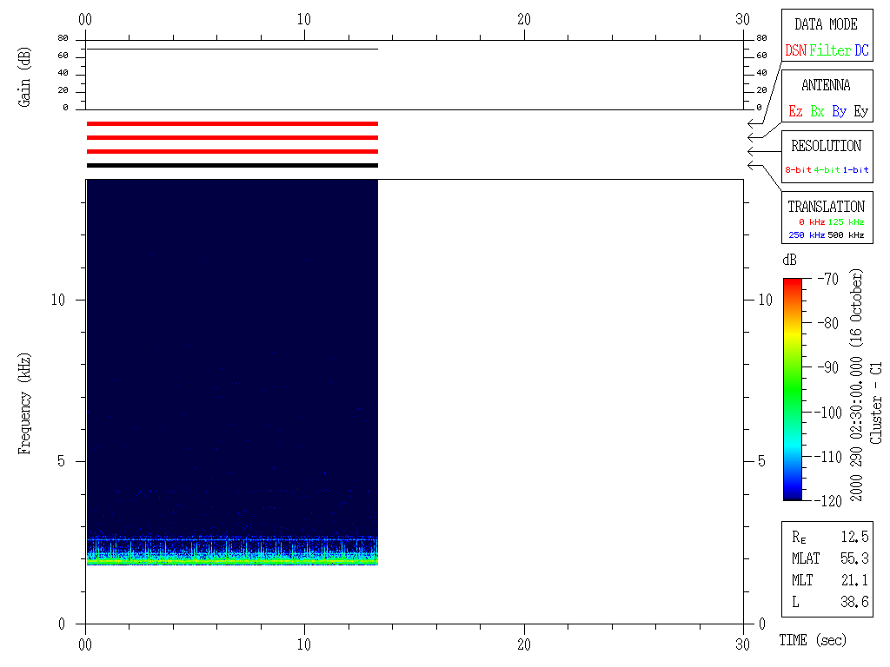
Task: Select the red 0 kHz translation label
Action: pyautogui.click(x=812, y=221)
